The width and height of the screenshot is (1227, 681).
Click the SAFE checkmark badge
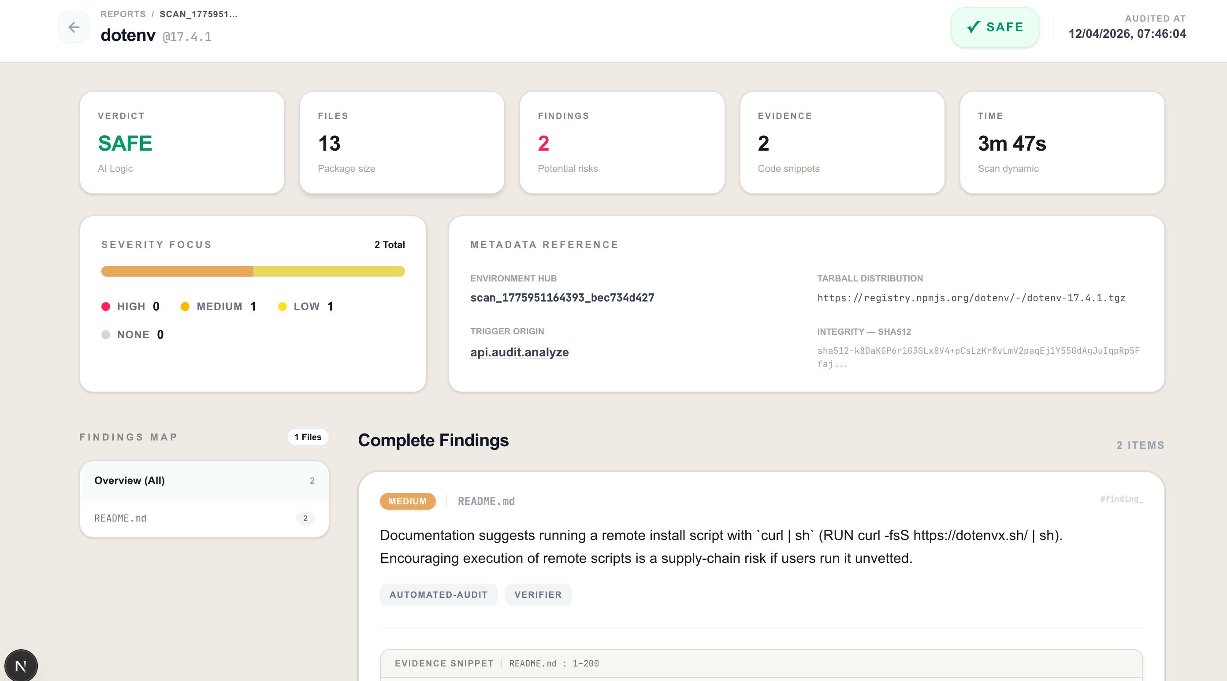pos(995,27)
